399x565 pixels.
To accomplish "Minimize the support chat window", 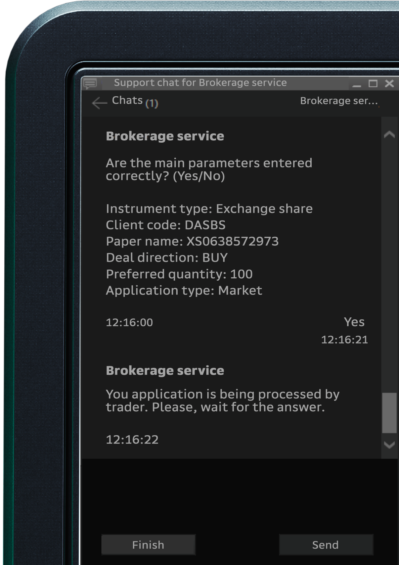I will tap(357, 84).
